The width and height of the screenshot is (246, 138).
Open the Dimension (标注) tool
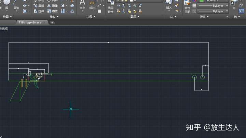[92, 5]
